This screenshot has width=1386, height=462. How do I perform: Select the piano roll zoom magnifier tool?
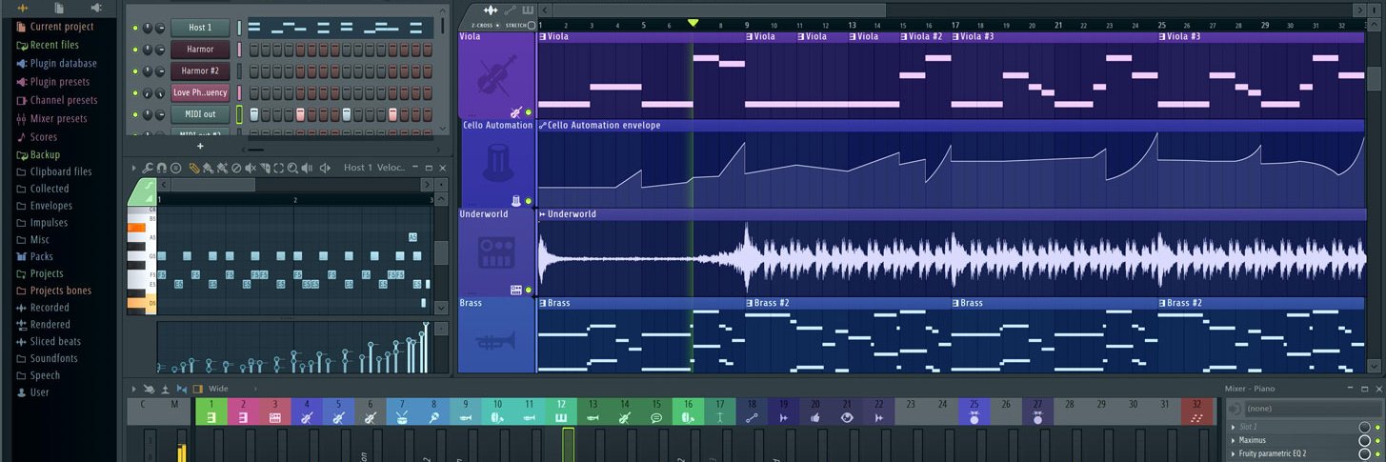pos(292,168)
